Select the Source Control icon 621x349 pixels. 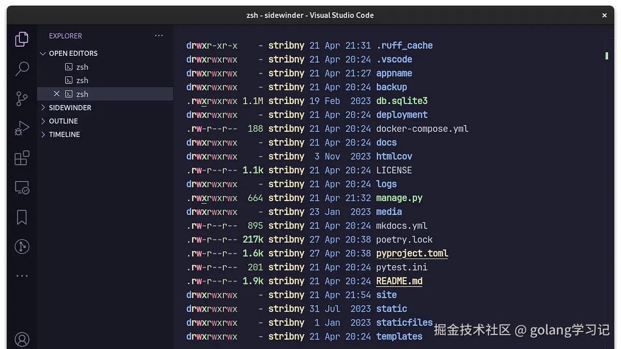[22, 98]
